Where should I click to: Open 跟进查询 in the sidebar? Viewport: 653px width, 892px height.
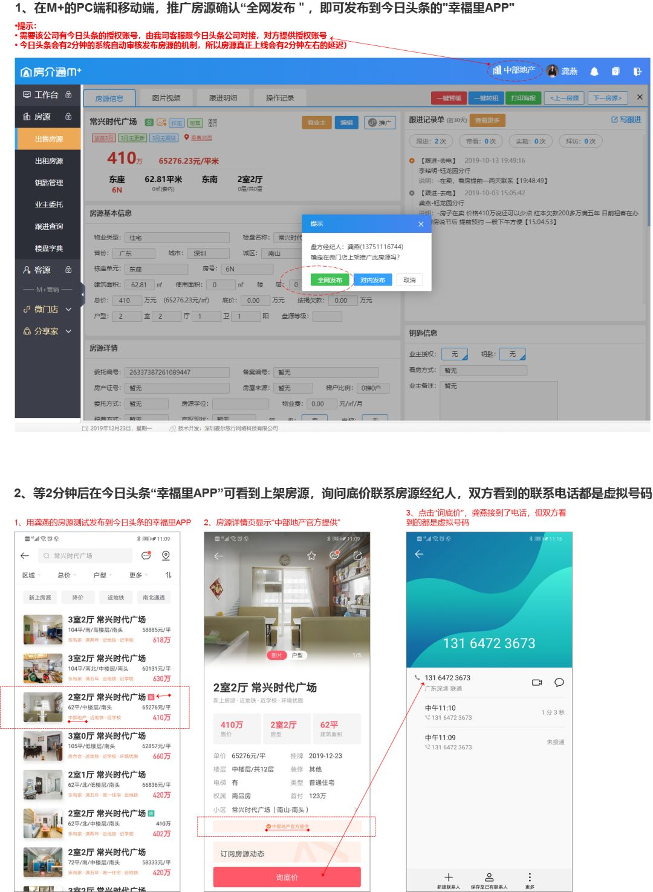(x=48, y=226)
